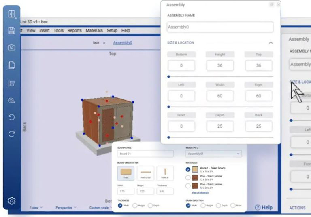
Task: Click the View all Materials link
Action: [200, 193]
